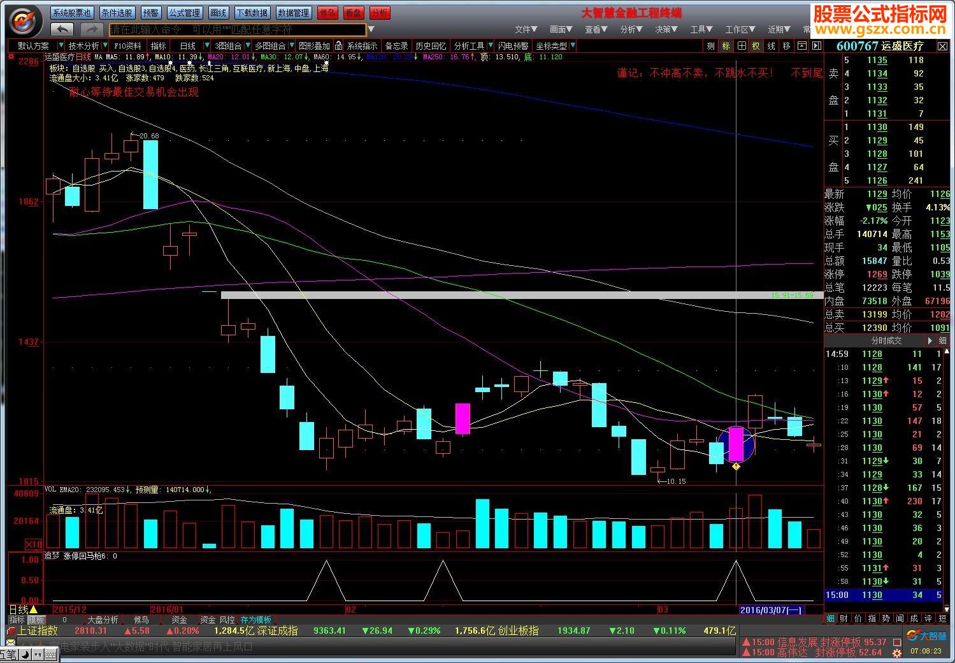955x663 pixels.
Task: Click the 指 index tab icon
Action: tap(872, 618)
